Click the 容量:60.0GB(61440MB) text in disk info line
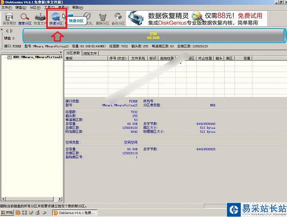The image size is (287, 217). [x=89, y=46]
